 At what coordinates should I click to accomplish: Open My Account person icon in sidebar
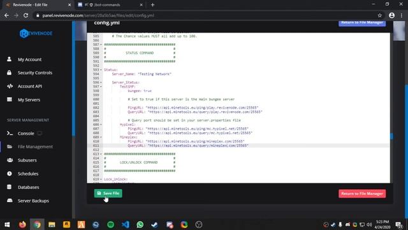(x=9, y=59)
